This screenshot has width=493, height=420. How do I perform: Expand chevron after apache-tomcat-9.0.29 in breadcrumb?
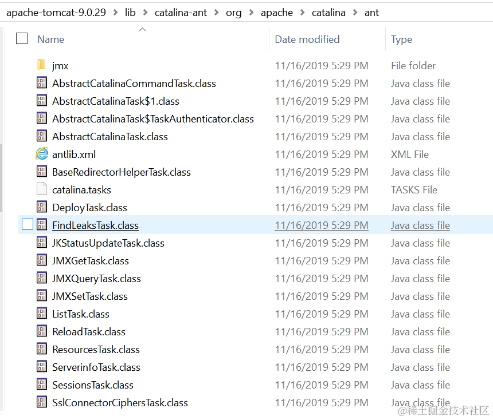pyautogui.click(x=115, y=13)
